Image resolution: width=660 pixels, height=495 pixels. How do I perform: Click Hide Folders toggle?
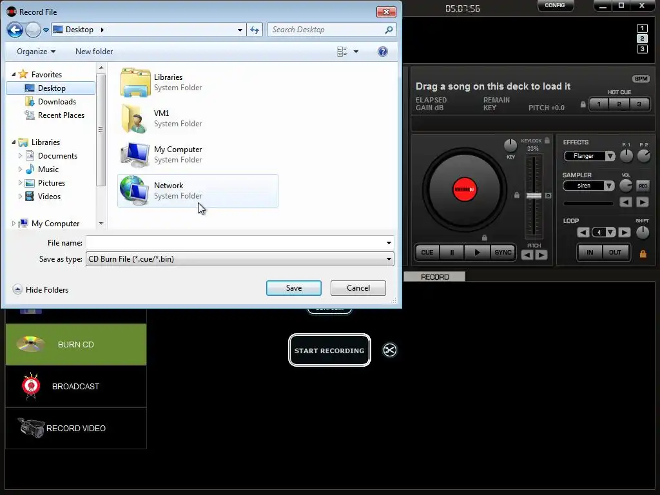click(x=41, y=289)
